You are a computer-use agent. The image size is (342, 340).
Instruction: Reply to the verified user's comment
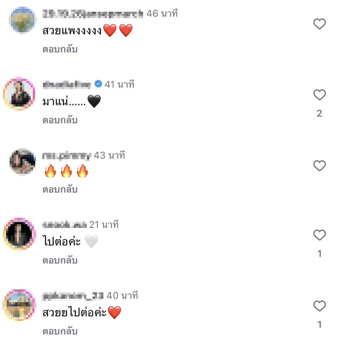tap(60, 120)
